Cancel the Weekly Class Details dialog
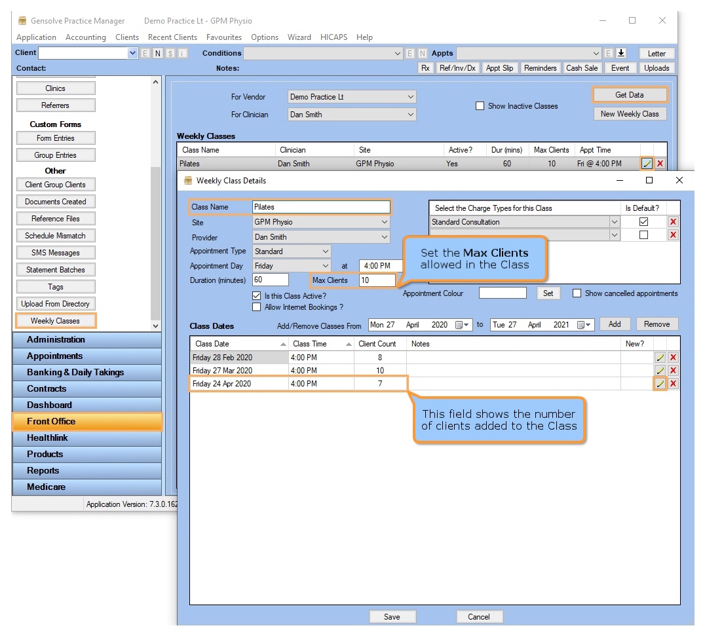The height and width of the screenshot is (634, 705). point(479,617)
